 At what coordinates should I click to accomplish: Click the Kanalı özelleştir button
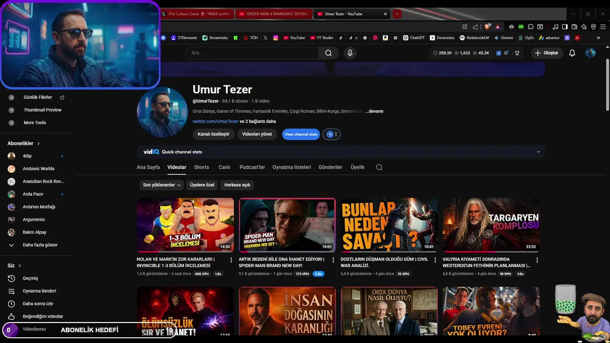213,134
